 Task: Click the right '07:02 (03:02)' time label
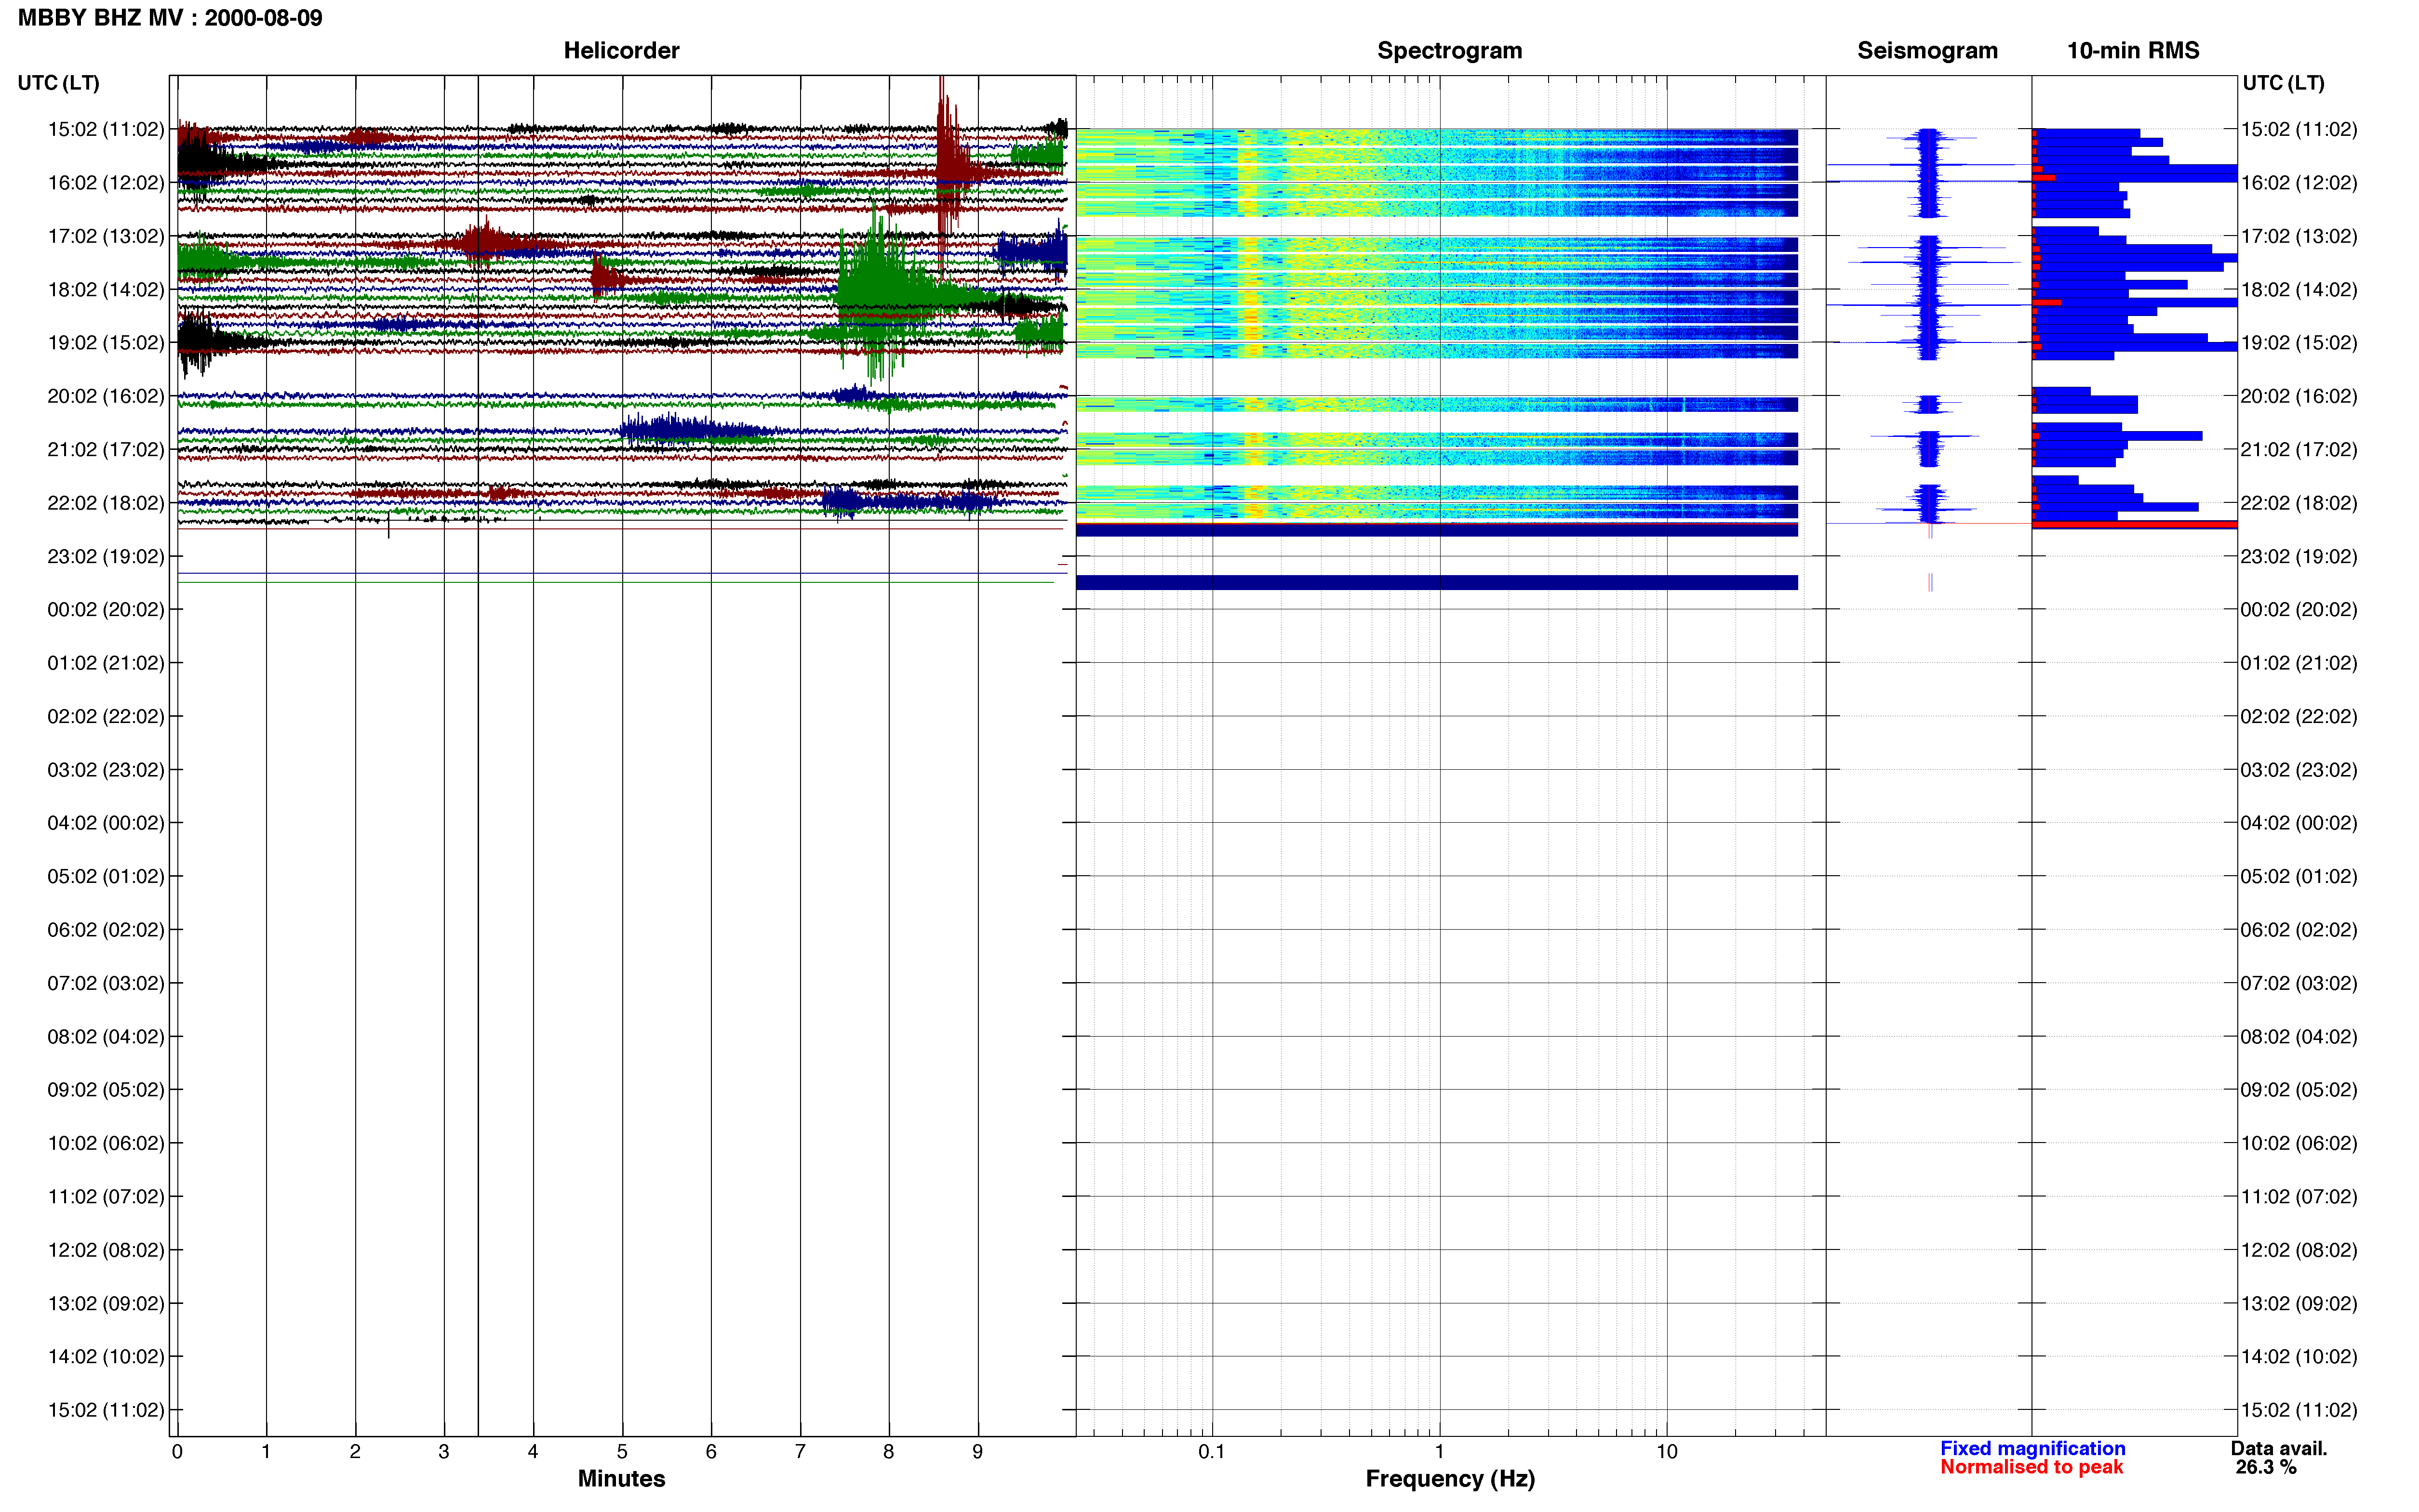click(x=2299, y=983)
